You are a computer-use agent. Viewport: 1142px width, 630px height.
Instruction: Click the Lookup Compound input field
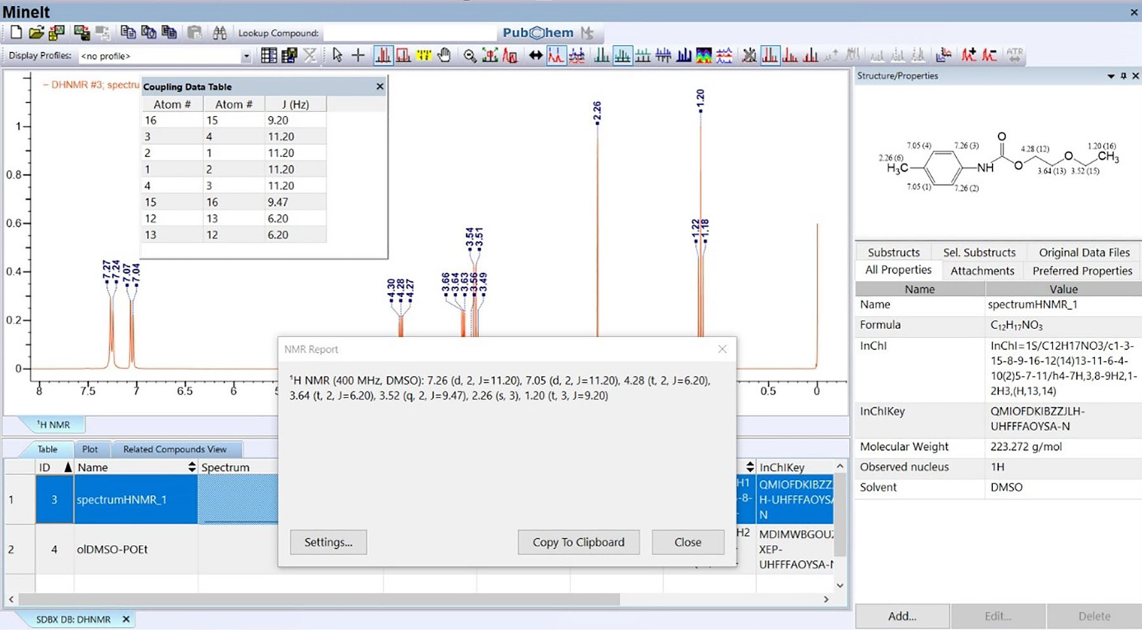point(409,33)
